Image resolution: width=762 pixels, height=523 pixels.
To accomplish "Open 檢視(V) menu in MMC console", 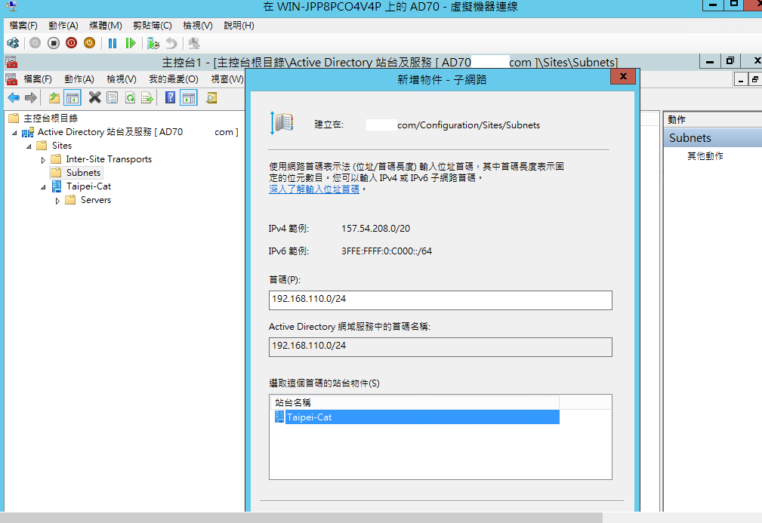I will tap(122, 79).
